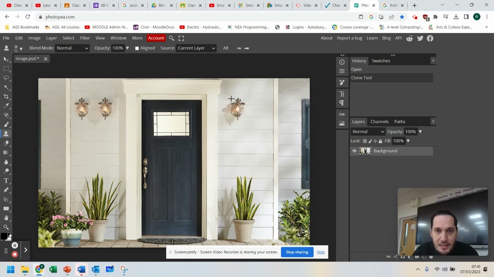Click the foreground color swatch
The width and height of the screenshot is (494, 277).
4,236
